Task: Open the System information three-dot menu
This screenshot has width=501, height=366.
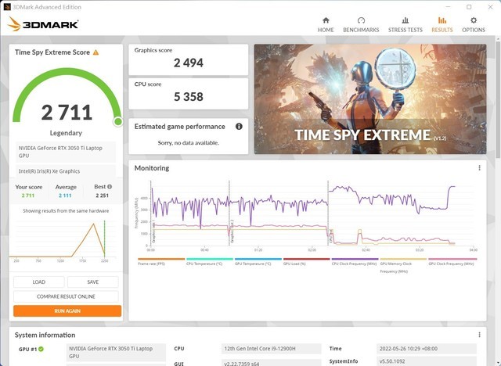Action: pyautogui.click(x=479, y=335)
